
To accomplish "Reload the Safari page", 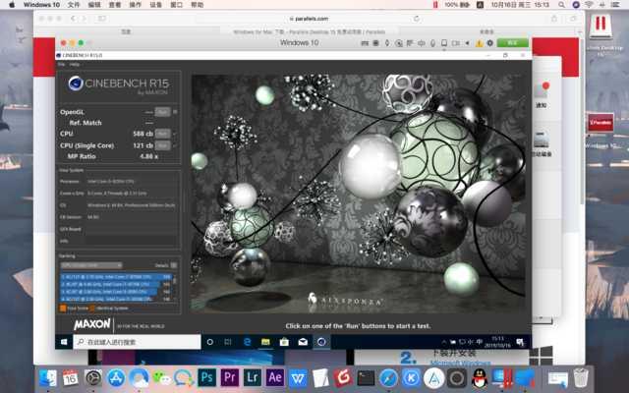I will [417, 19].
